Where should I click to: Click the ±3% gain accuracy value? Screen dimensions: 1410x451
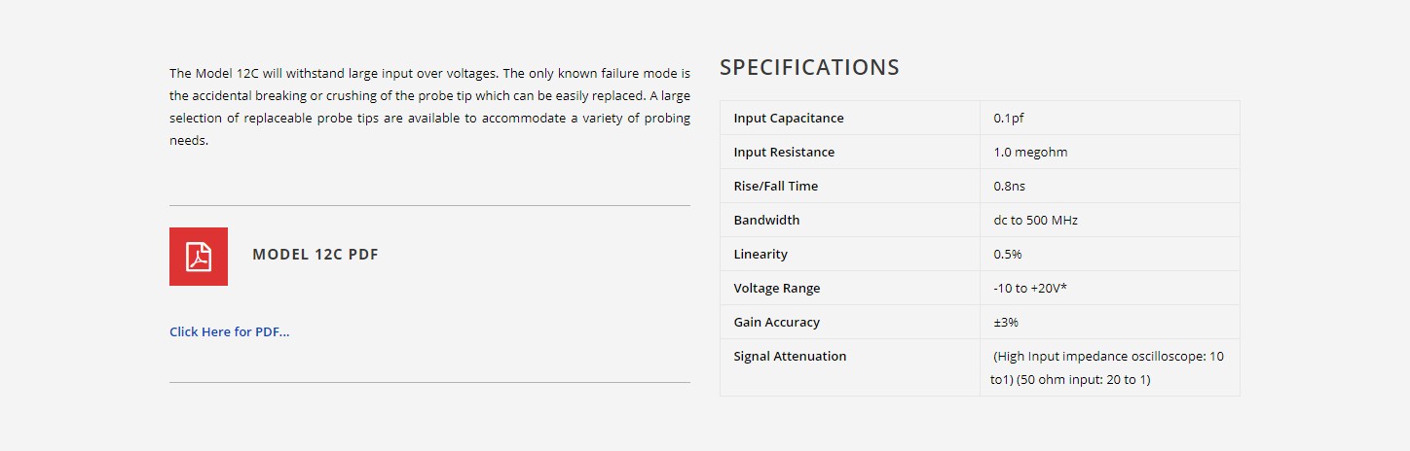pyautogui.click(x=1006, y=322)
